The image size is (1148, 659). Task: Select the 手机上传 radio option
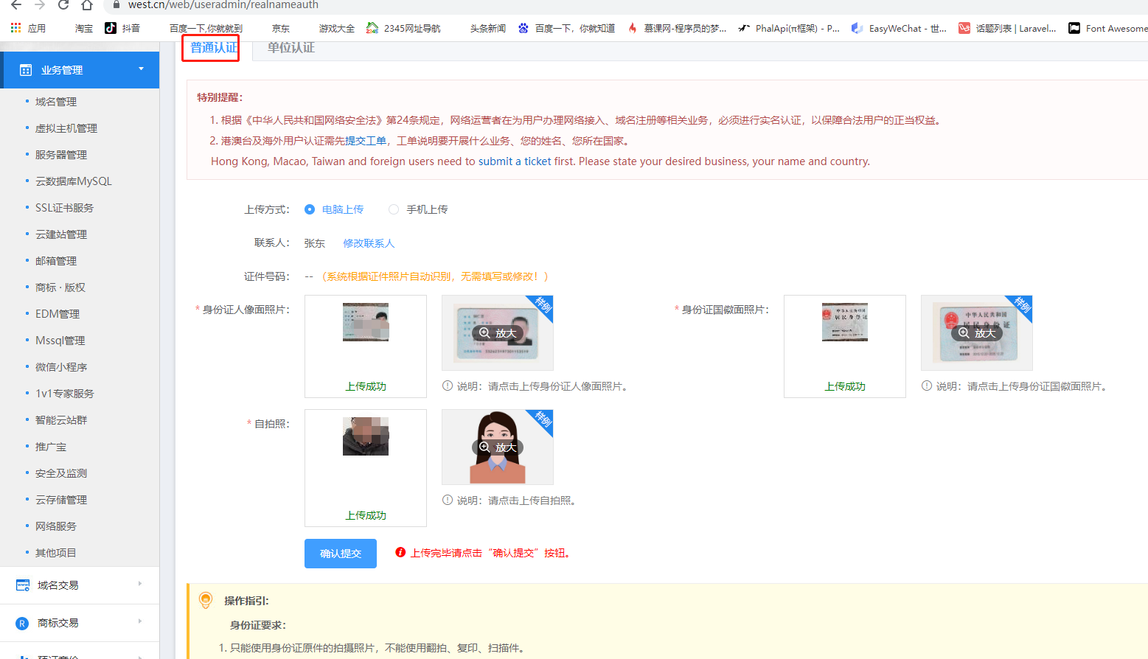394,209
